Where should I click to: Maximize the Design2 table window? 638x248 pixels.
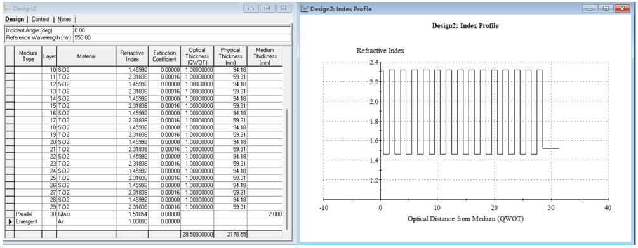pos(267,8)
